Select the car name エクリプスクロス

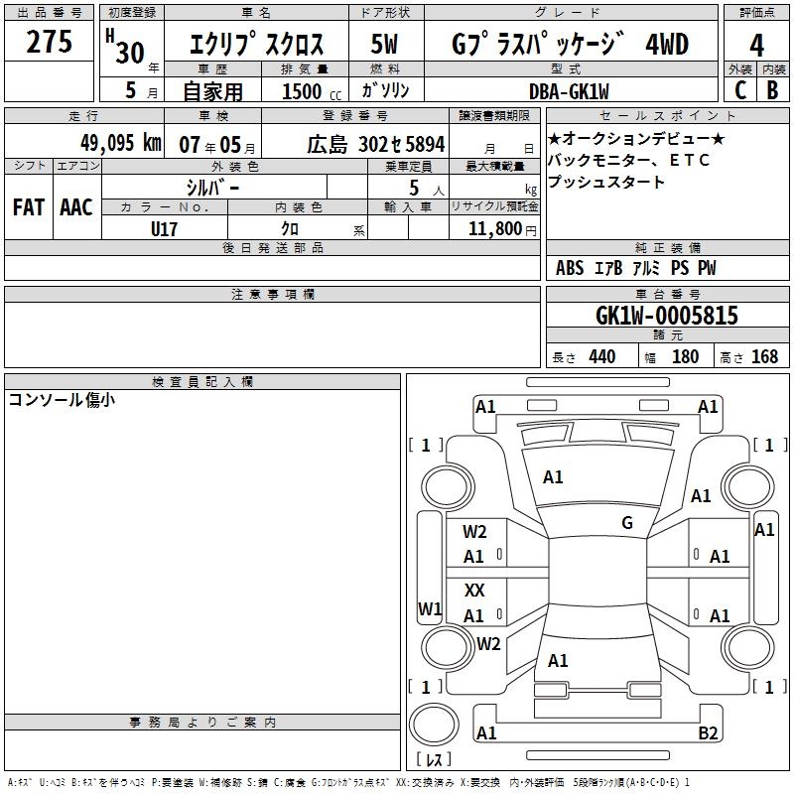tap(254, 46)
